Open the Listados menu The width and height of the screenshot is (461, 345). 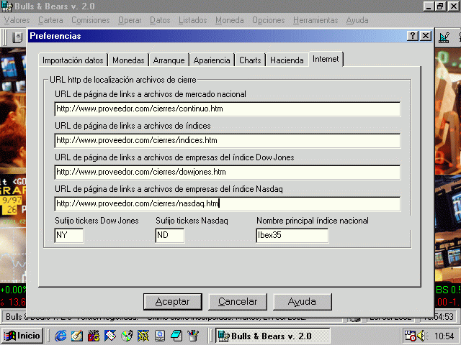[192, 20]
